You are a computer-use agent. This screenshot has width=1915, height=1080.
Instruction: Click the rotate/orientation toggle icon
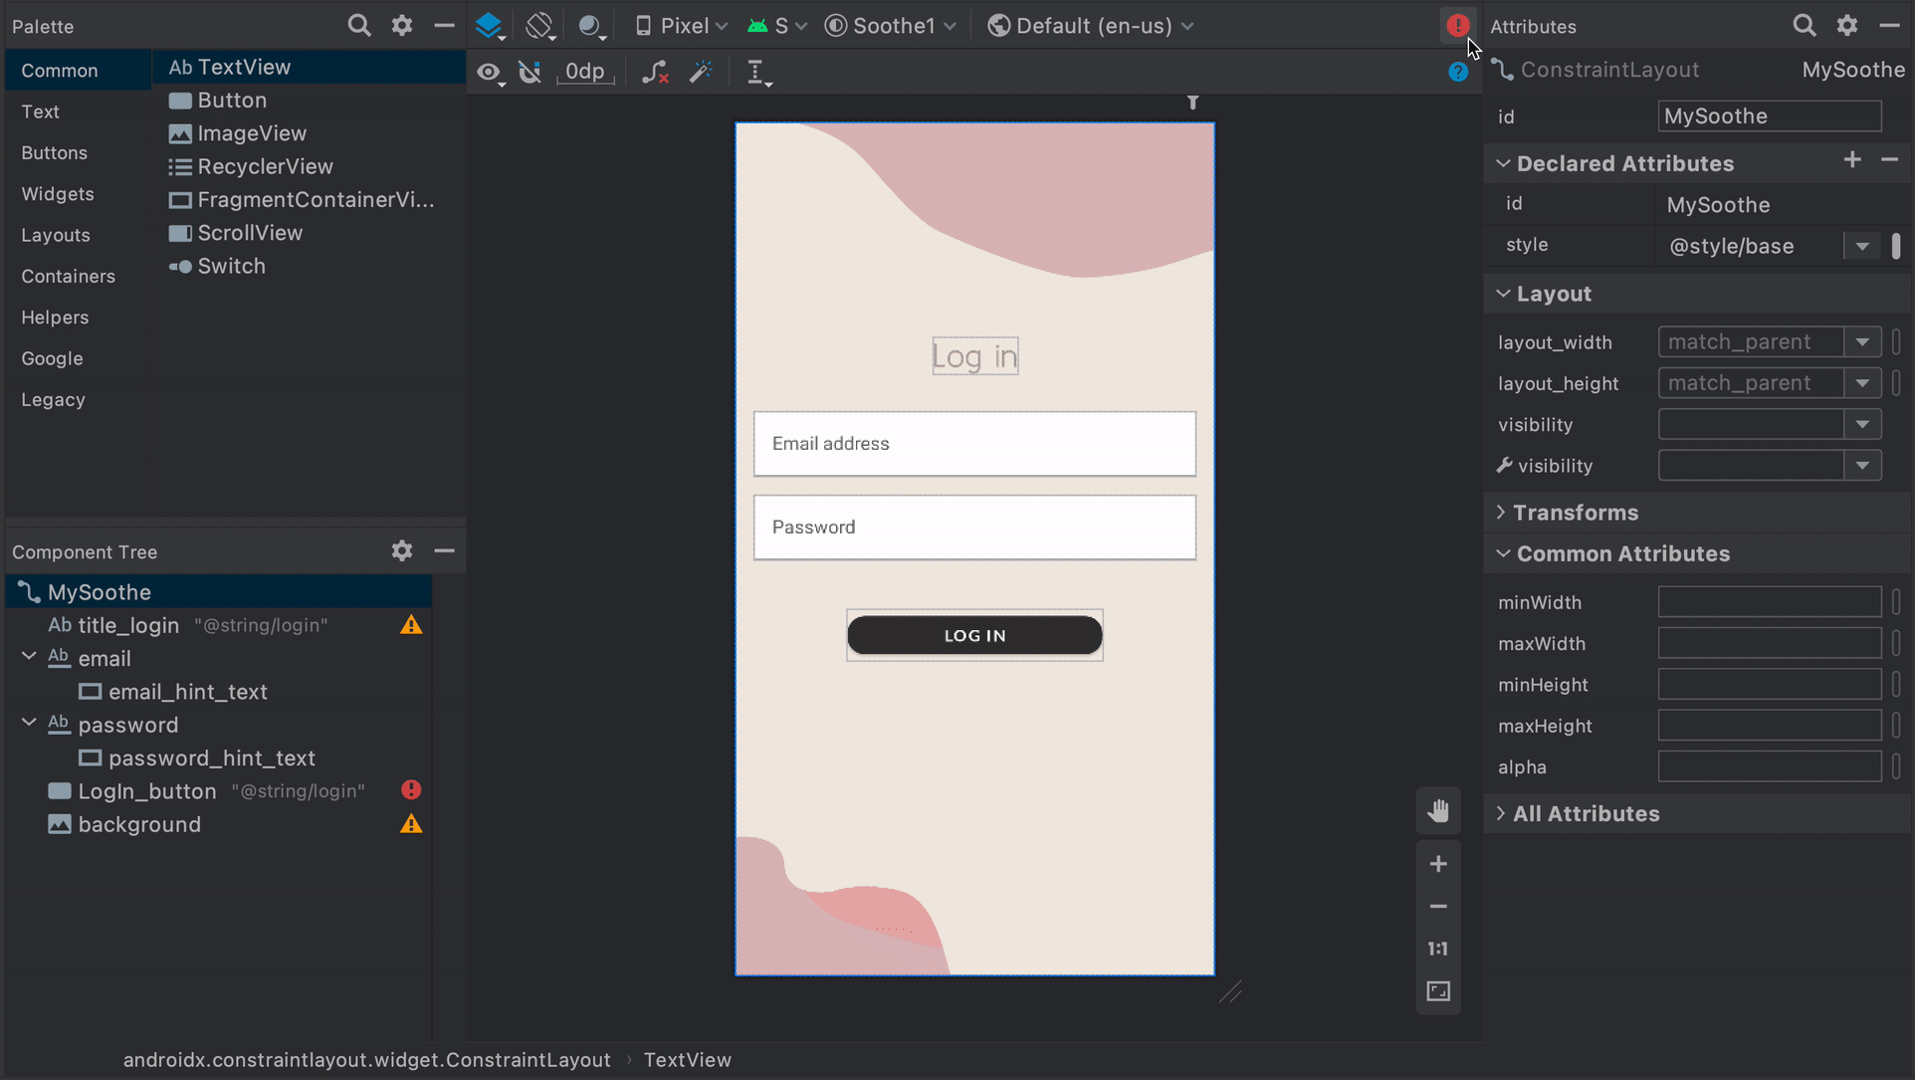[x=541, y=25]
